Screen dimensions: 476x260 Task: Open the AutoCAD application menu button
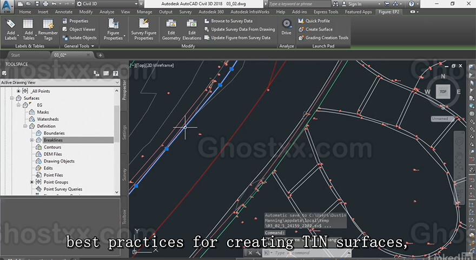6,6
